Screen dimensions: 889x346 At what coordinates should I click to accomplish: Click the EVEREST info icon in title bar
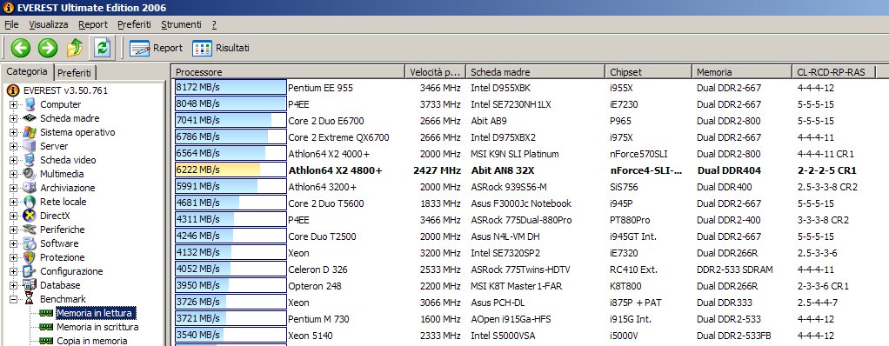9,7
